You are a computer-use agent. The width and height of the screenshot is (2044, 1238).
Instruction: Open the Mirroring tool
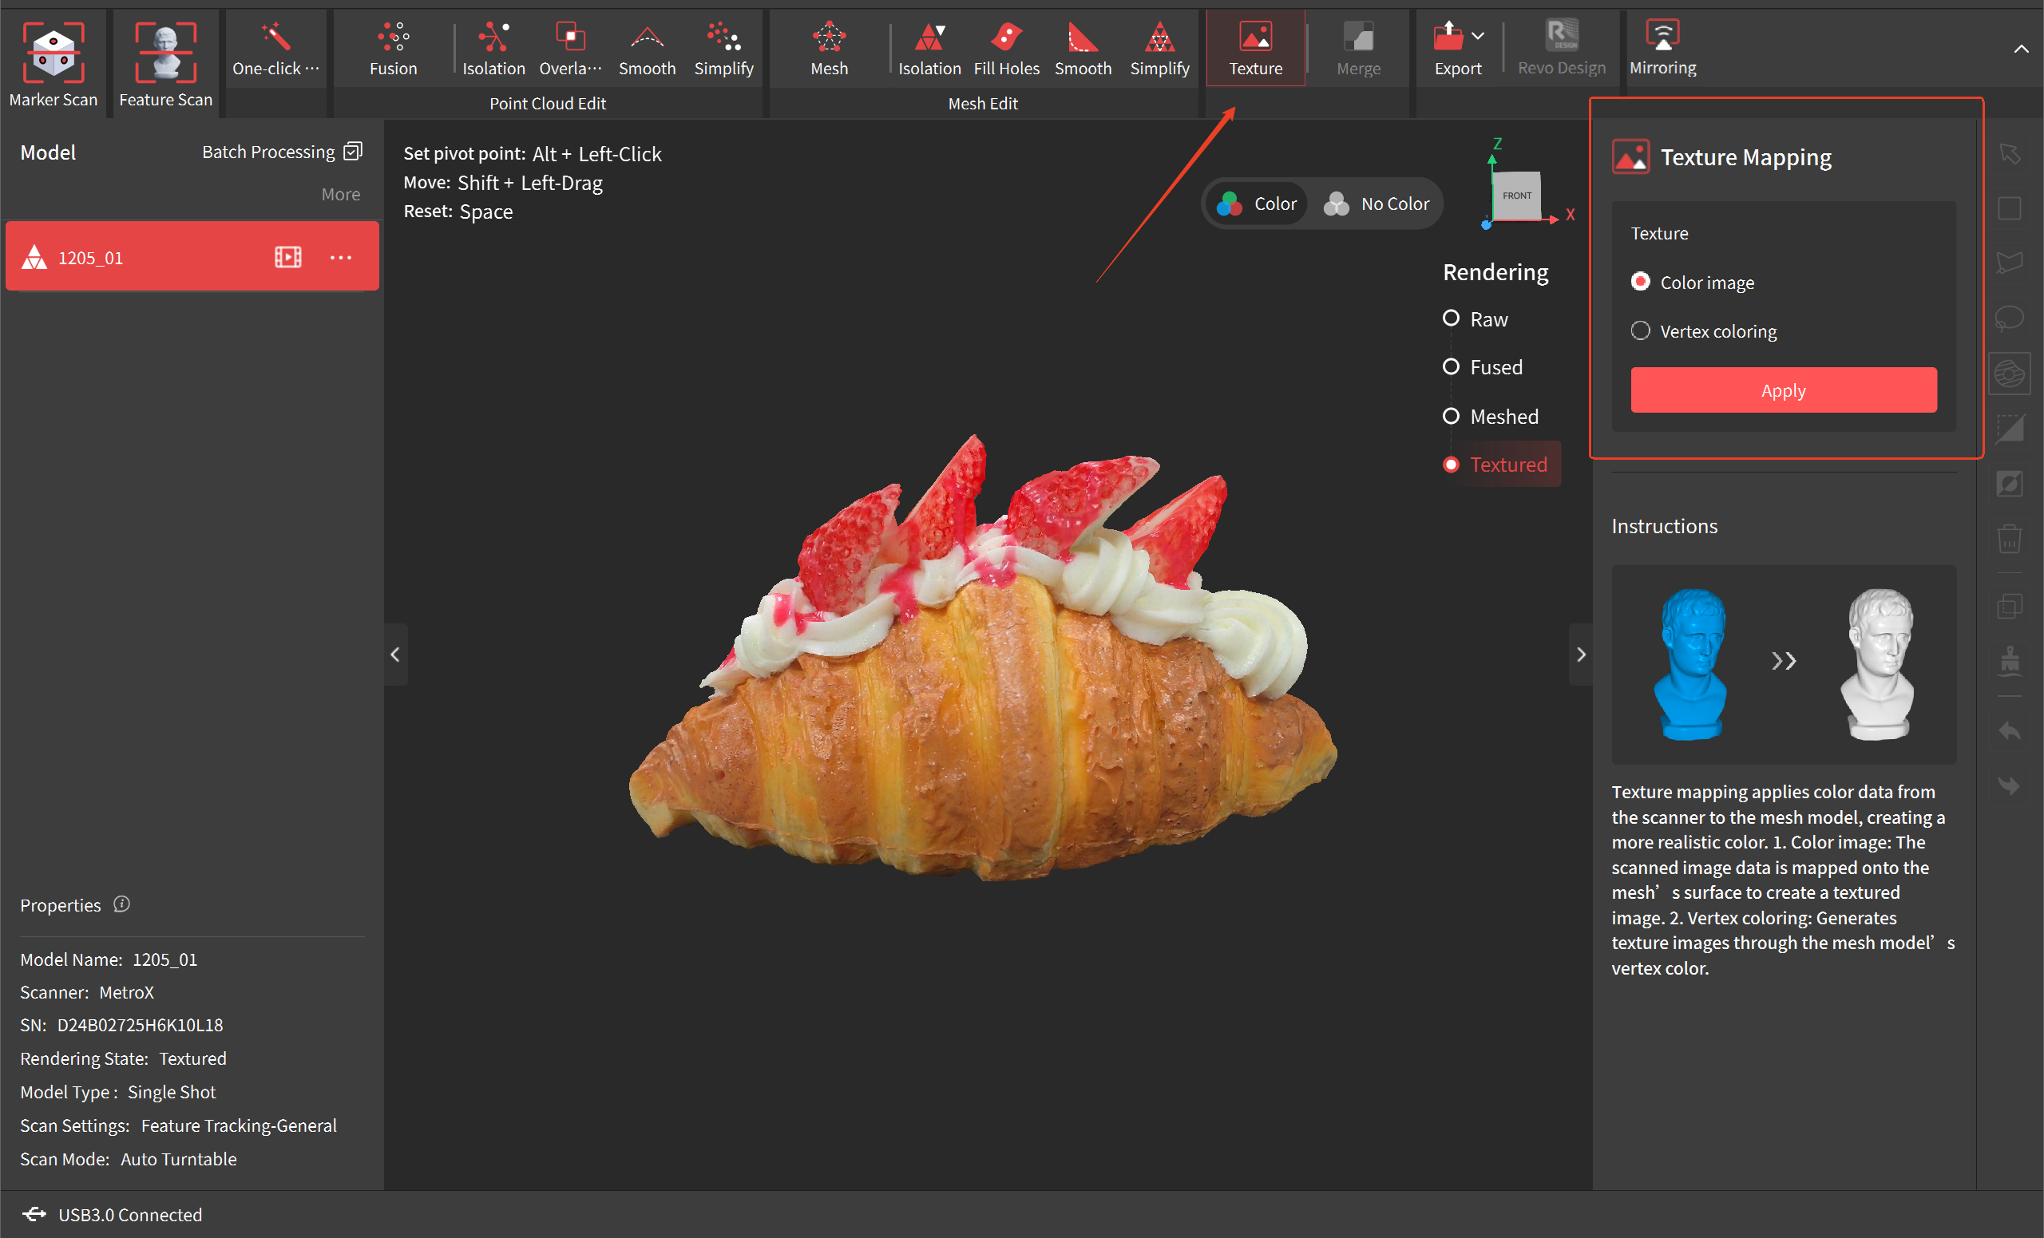click(x=1662, y=48)
